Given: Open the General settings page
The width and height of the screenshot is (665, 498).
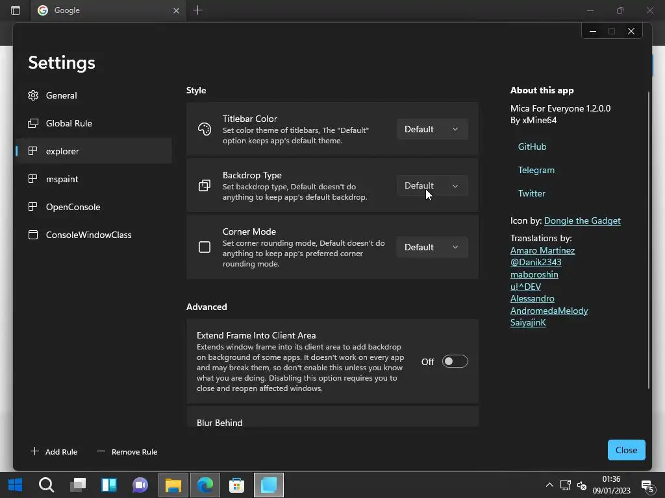Looking at the screenshot, I should coord(94,95).
